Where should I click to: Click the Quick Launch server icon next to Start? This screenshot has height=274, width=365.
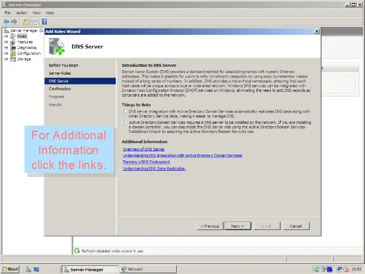tap(29, 269)
